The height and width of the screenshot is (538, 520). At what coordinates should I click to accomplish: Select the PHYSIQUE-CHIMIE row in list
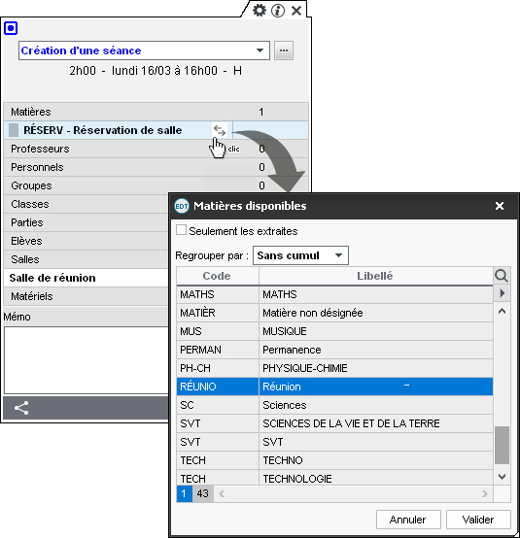click(x=334, y=368)
